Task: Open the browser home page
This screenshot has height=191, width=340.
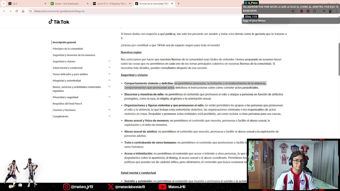Action: [x=23, y=11]
